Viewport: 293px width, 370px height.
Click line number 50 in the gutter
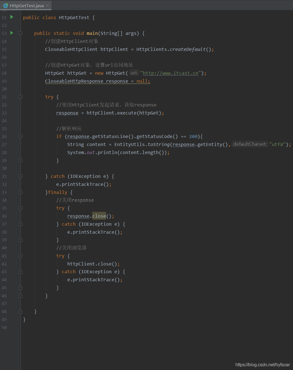click(x=4, y=327)
